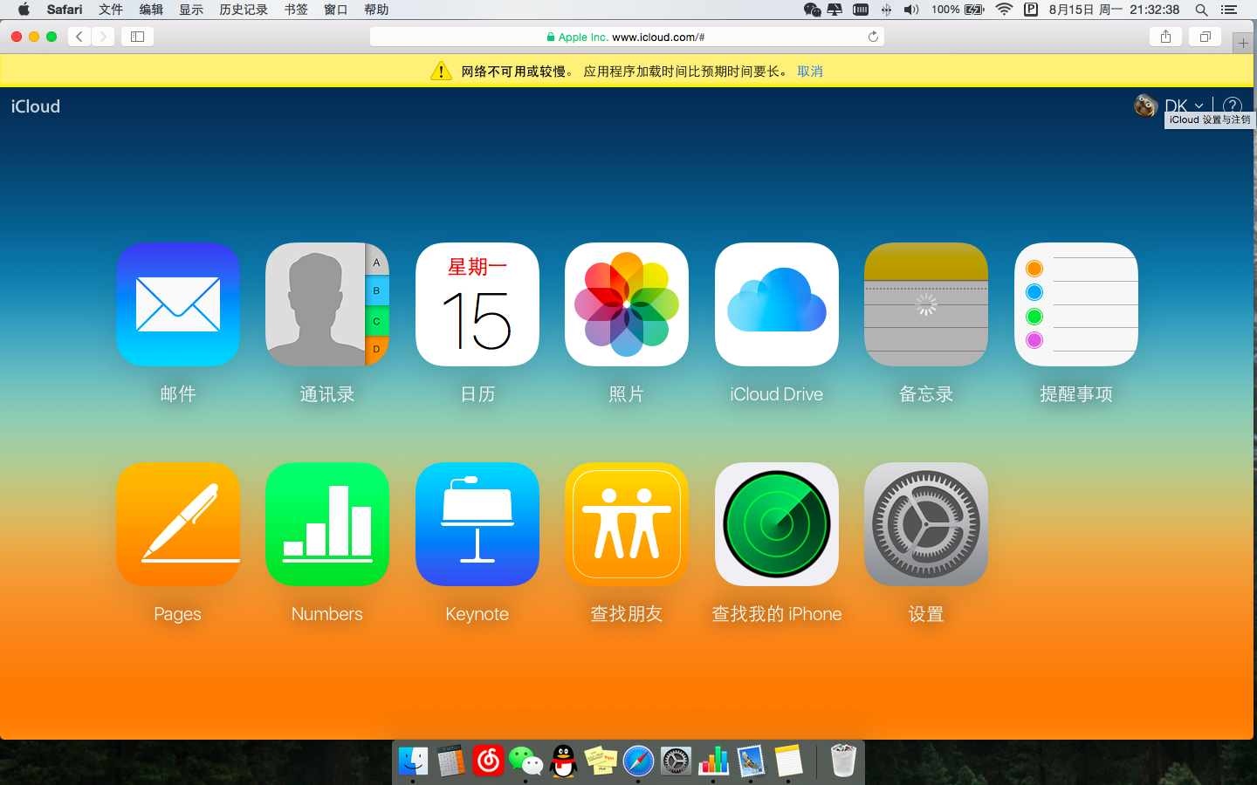Expand the DK account dropdown menu
The width and height of the screenshot is (1257, 785).
tap(1185, 106)
